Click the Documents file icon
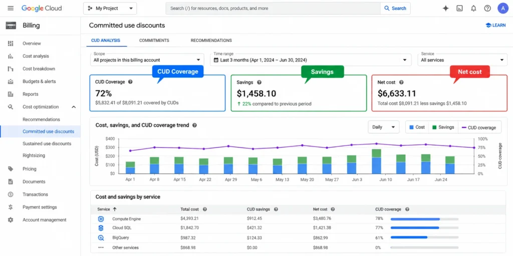513x256 pixels. click(11, 182)
